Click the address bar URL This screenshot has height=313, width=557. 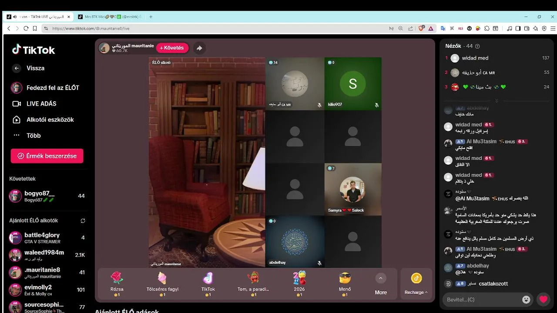pos(91,28)
